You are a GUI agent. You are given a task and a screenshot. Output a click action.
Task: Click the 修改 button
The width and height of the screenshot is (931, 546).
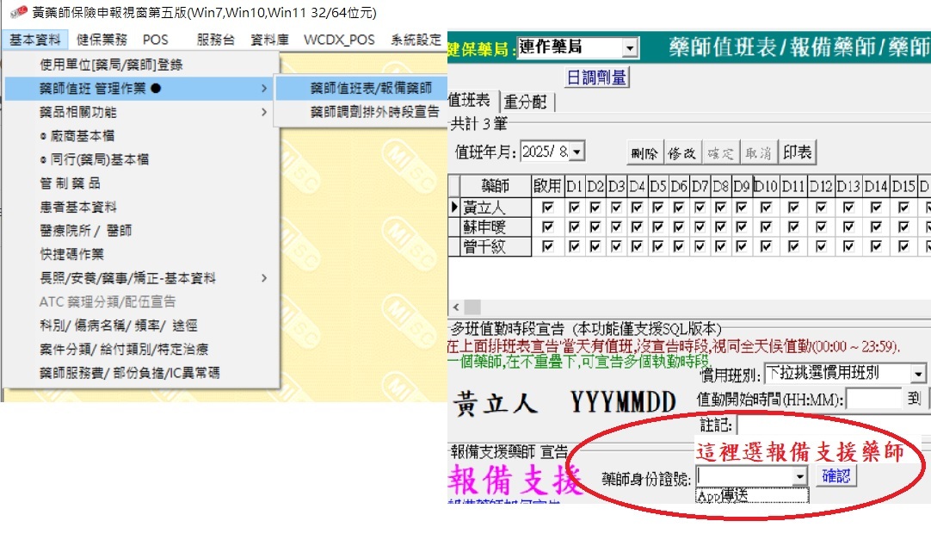(681, 153)
